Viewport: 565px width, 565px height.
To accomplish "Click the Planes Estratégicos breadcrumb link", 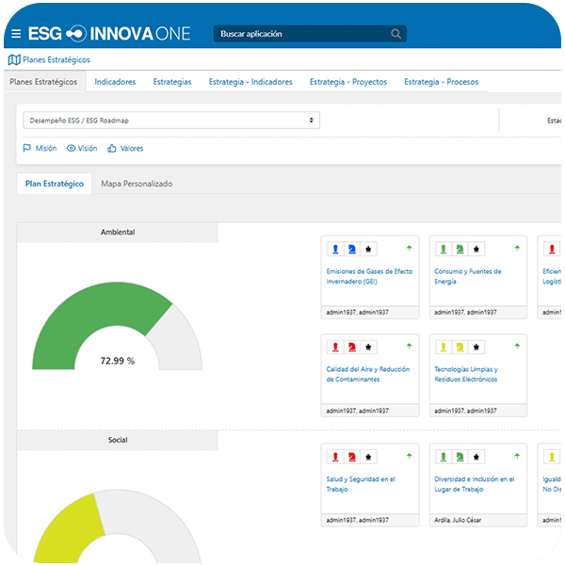I will pos(56,60).
